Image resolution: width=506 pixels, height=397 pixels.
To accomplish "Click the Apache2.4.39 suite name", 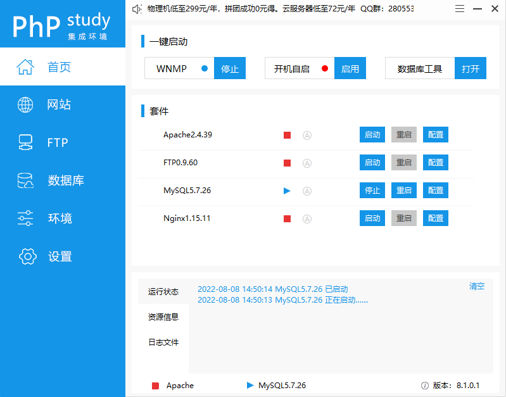I will coord(187,135).
